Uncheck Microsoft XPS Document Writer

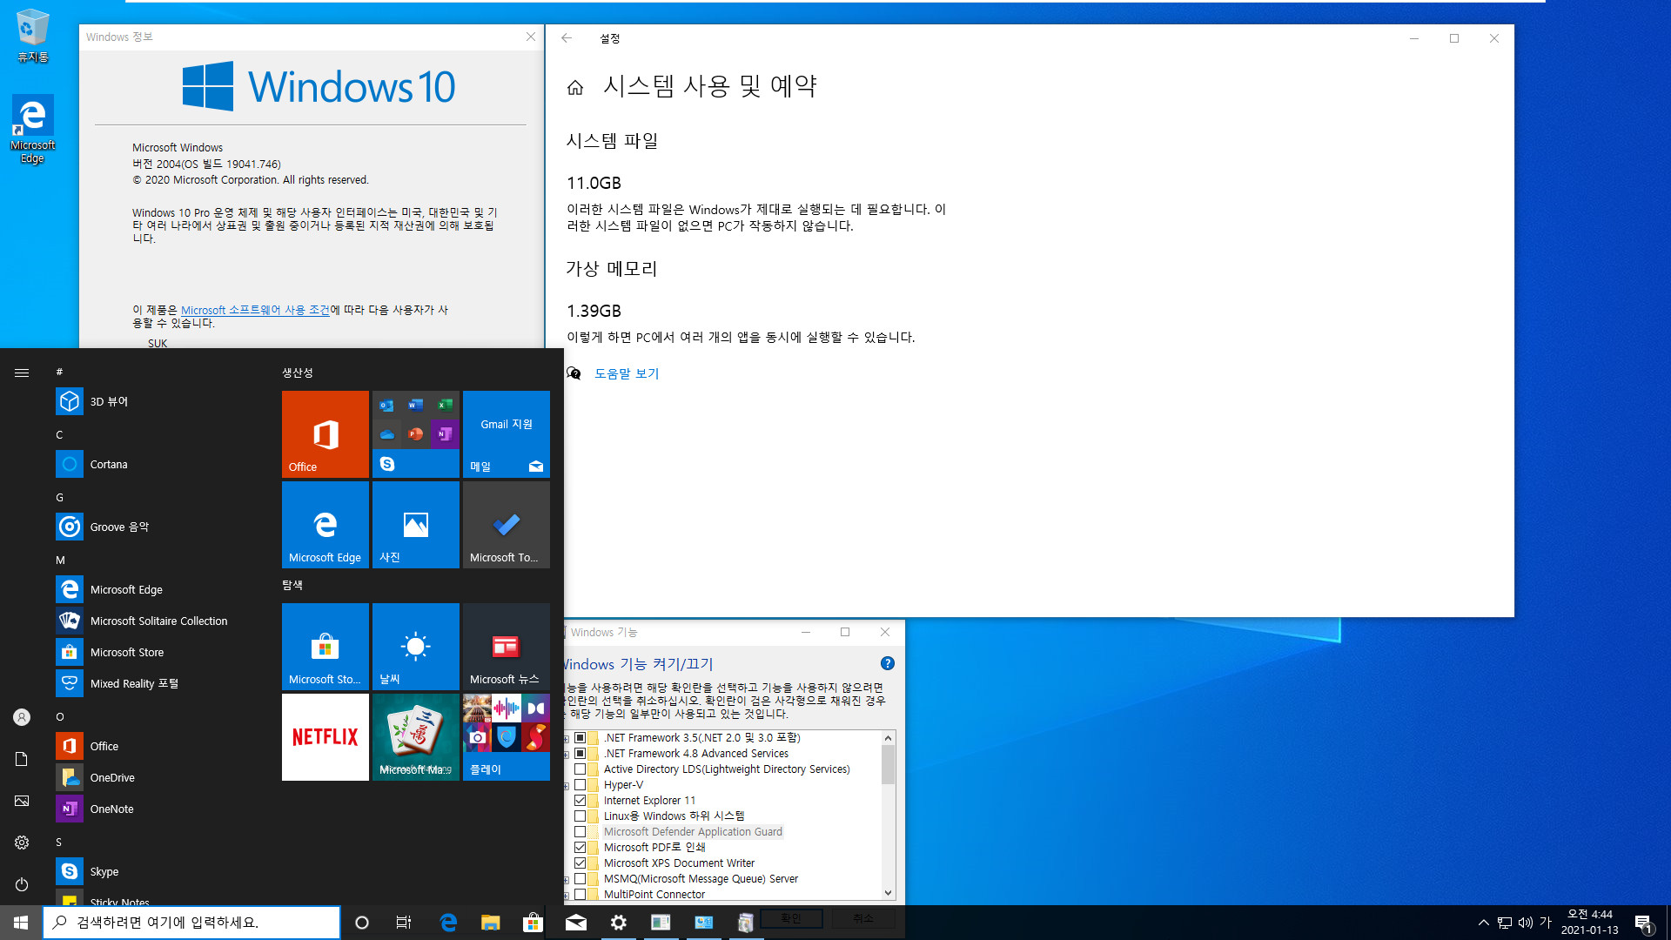point(580,863)
